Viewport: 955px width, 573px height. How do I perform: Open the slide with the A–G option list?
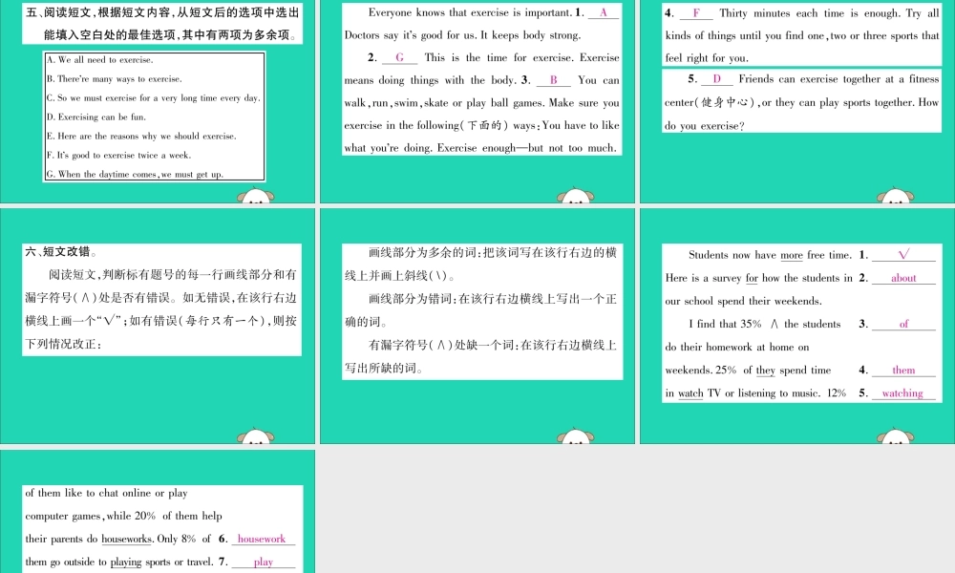pos(158,101)
